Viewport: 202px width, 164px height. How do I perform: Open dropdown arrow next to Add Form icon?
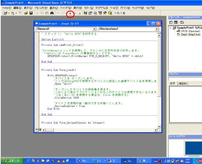pos(16,13)
